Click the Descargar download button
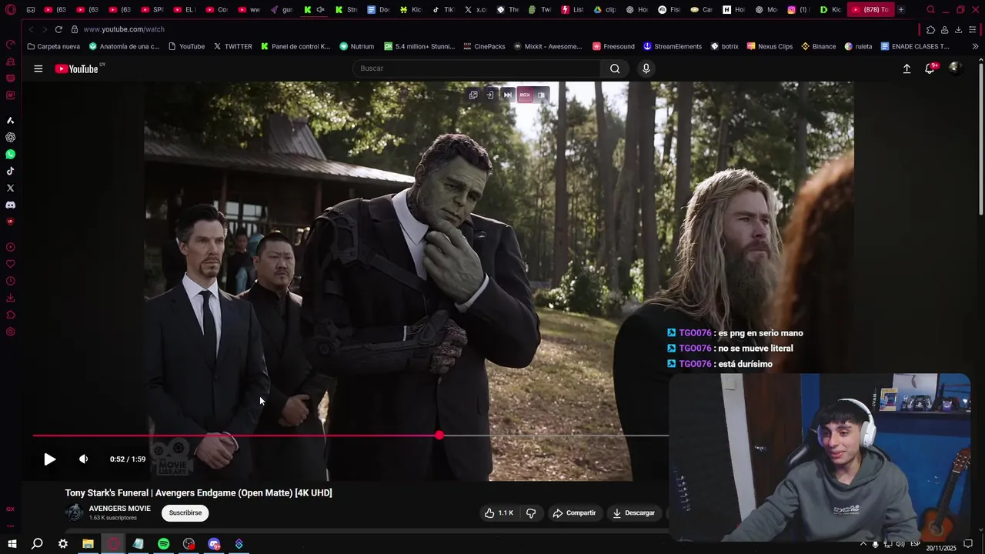Image resolution: width=985 pixels, height=554 pixels. click(633, 512)
